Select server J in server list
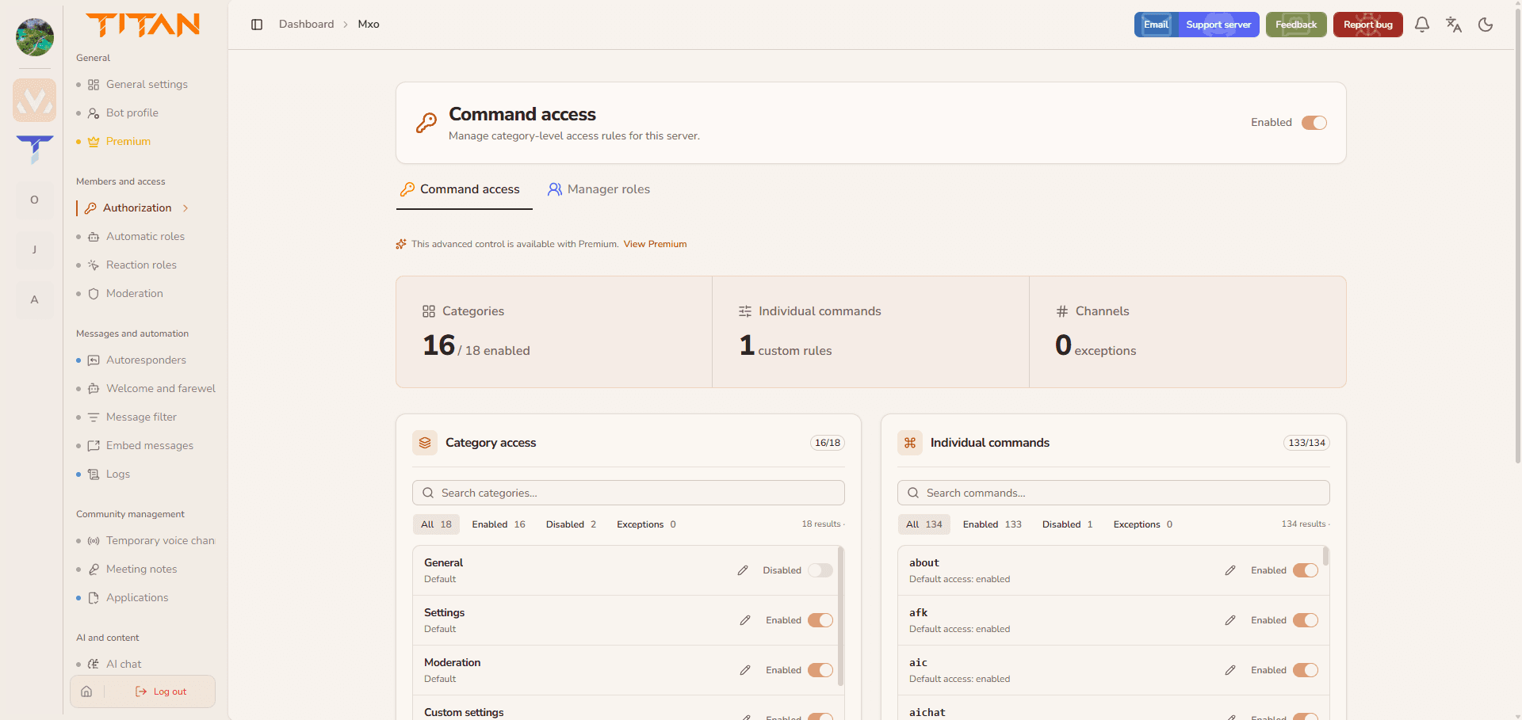 (34, 250)
